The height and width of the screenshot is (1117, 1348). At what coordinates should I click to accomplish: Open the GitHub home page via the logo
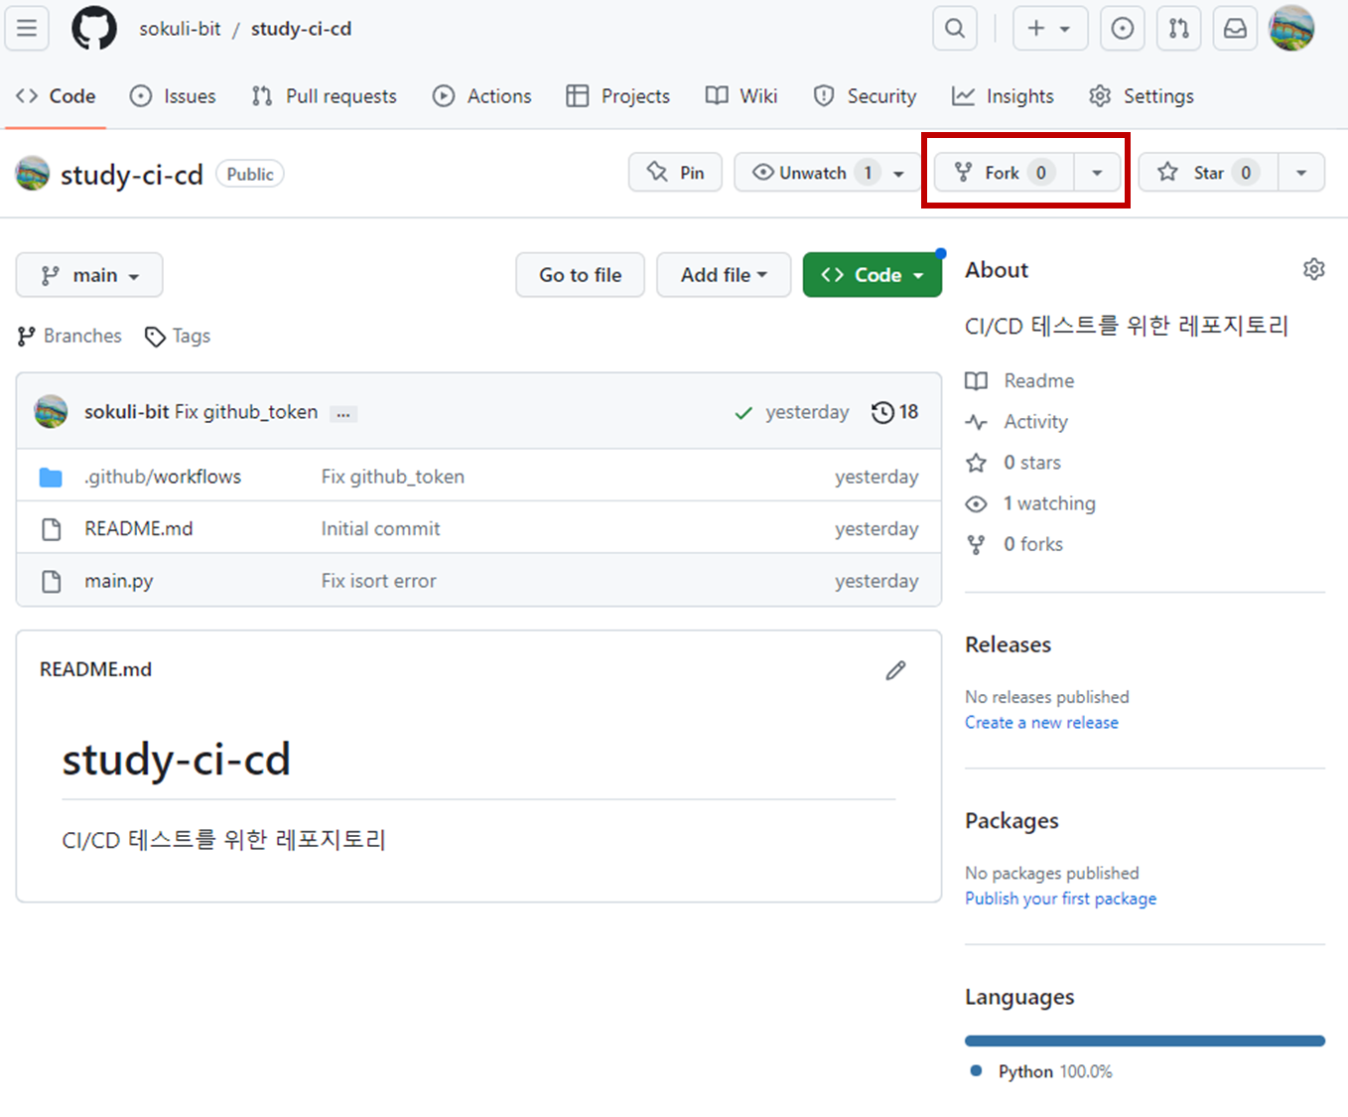(93, 28)
